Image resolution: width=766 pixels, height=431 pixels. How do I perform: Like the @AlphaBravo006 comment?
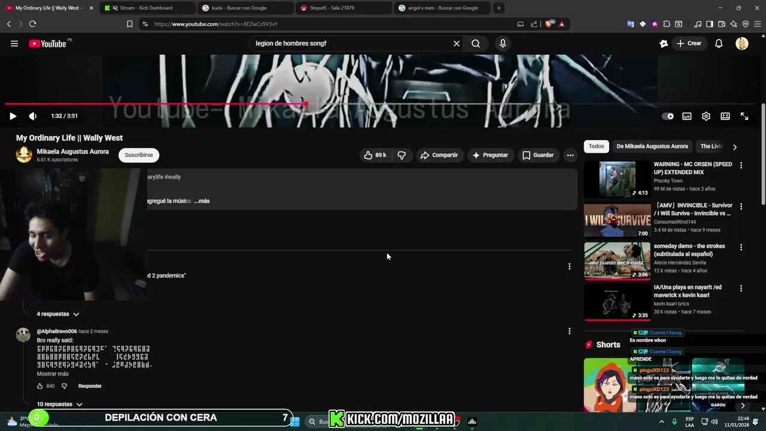pyautogui.click(x=40, y=386)
